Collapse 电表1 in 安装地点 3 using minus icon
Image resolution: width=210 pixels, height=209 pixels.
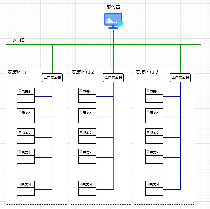[148, 91]
